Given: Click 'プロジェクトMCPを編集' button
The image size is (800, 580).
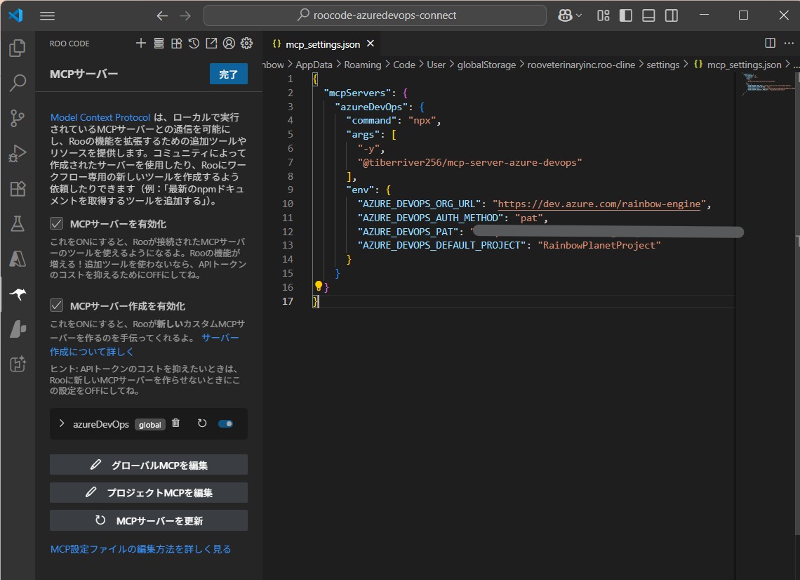Looking at the screenshot, I should coord(149,493).
